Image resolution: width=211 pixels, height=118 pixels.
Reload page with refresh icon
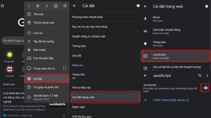pyautogui.click(x=65, y=6)
